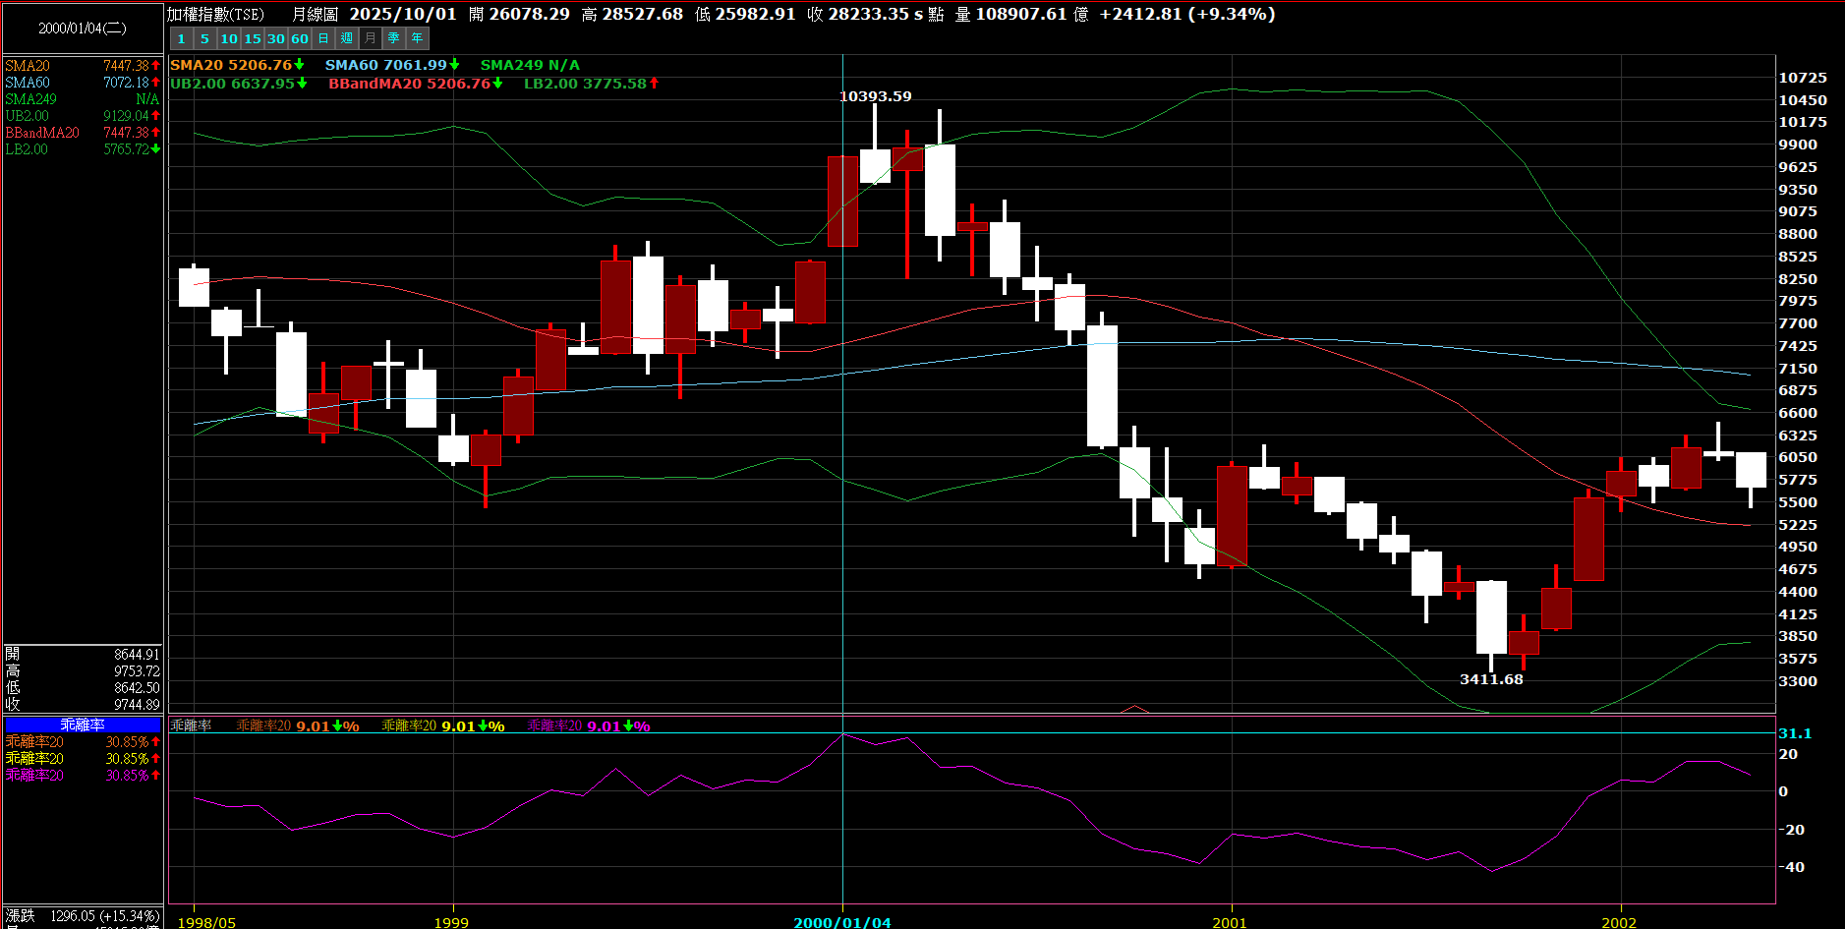Image resolution: width=1845 pixels, height=929 pixels.
Task: Choose the 10-minute timeframe button
Action: (x=229, y=38)
